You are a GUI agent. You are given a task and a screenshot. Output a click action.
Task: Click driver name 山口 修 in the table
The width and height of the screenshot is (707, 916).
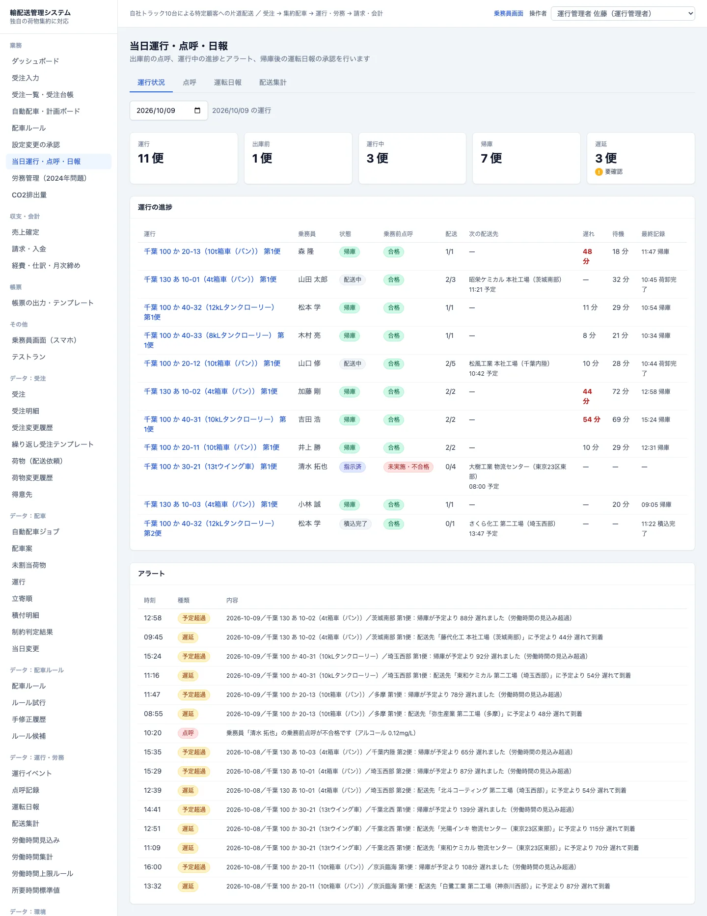point(309,363)
